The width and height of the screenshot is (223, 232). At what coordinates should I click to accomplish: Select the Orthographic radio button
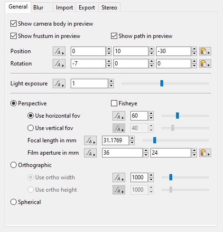coord(13,165)
